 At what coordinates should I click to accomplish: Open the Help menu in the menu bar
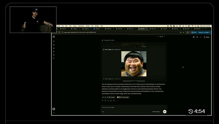click(102, 26)
